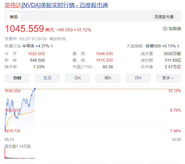Open the 半导体 +4.37% industry link

(x=36, y=46)
